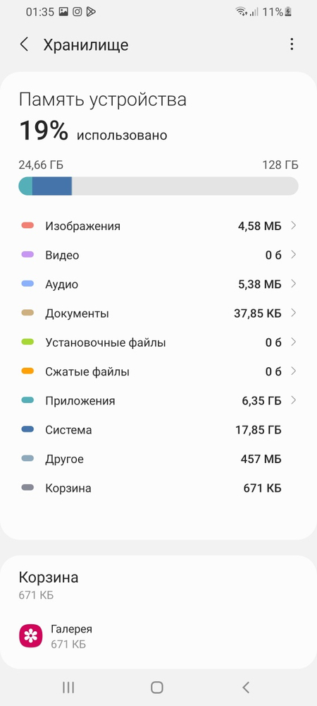Select Галерея 671 КБ trash entry
Screen dimensions: 317x706
(x=158, y=636)
